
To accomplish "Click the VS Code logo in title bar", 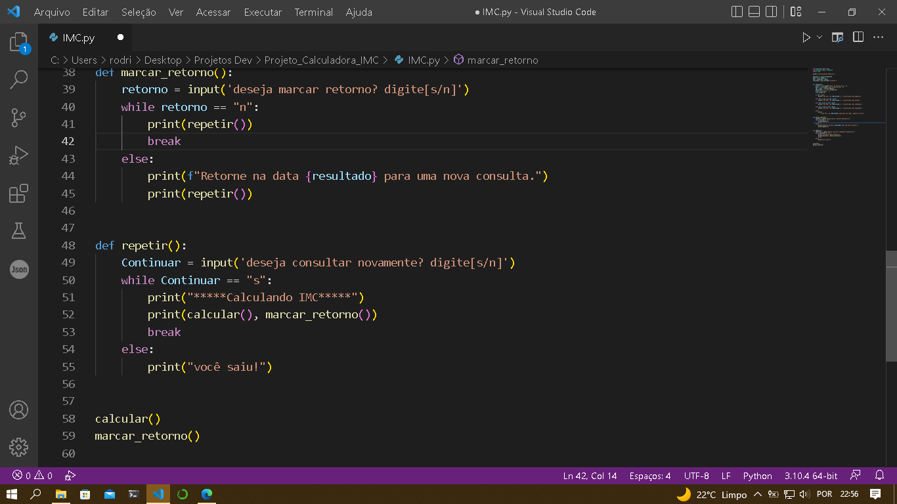I will (13, 12).
